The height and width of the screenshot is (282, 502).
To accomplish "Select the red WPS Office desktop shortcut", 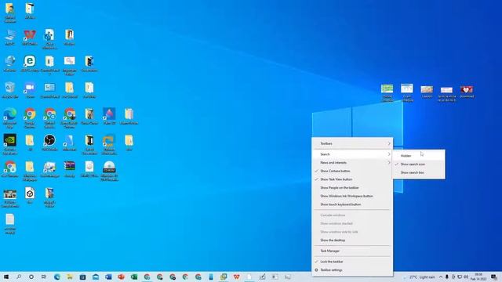I will click(30, 37).
